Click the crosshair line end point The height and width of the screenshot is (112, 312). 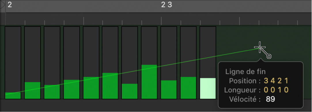260,47
